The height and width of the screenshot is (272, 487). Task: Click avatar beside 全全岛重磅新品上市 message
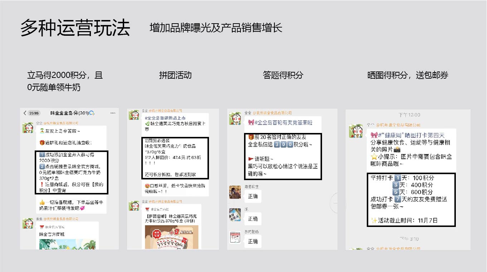[x=135, y=115]
